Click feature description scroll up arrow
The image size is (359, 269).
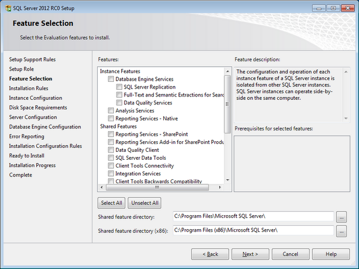pyautogui.click(x=346, y=72)
